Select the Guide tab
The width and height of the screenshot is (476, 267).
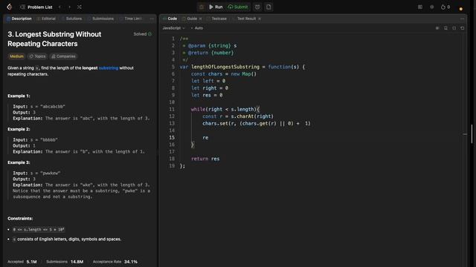point(190,19)
